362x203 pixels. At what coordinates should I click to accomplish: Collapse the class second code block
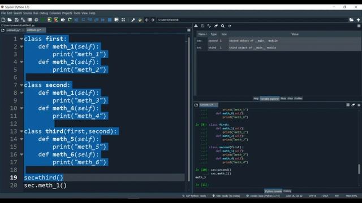click(x=21, y=85)
